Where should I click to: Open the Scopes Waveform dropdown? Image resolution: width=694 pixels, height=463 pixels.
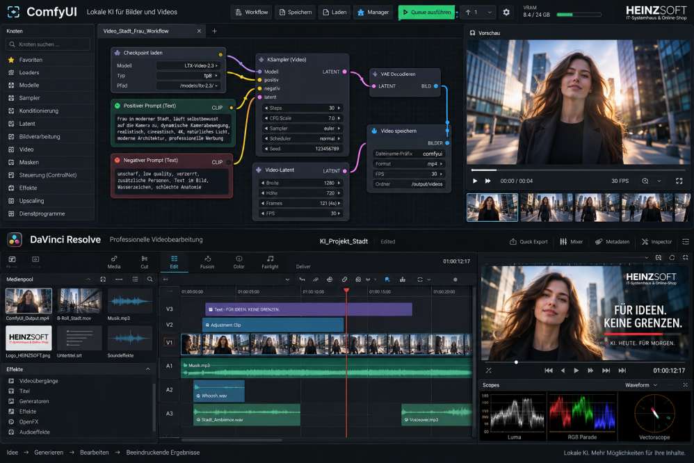641,385
